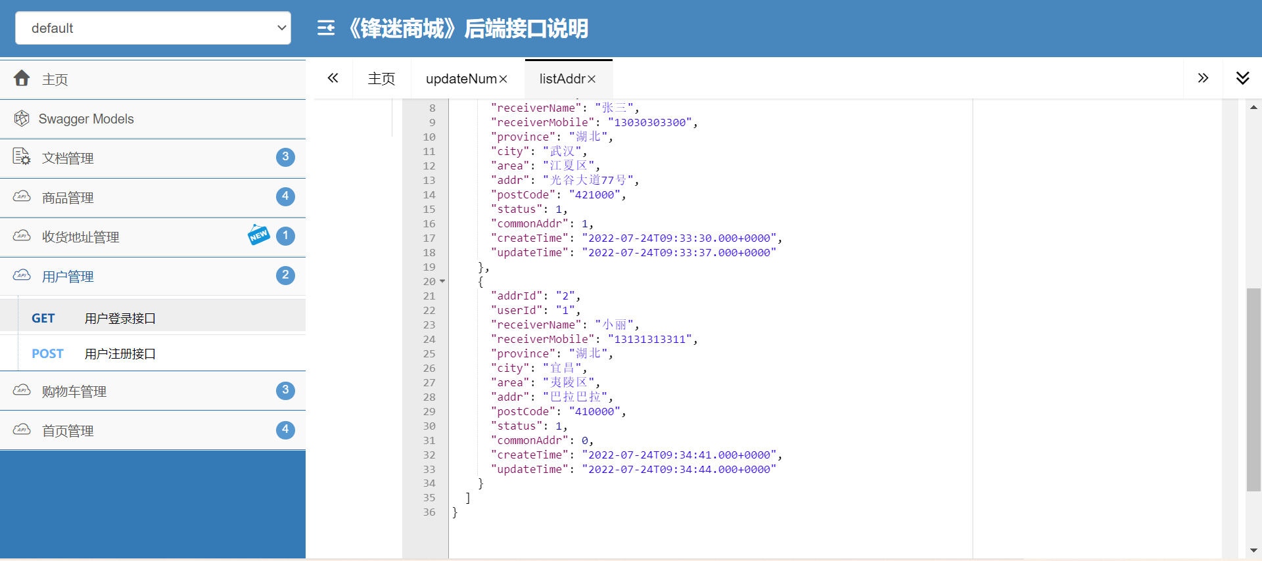Image resolution: width=1262 pixels, height=561 pixels.
Task: Collapse JSON fold arrow at line 20
Action: coord(442,281)
